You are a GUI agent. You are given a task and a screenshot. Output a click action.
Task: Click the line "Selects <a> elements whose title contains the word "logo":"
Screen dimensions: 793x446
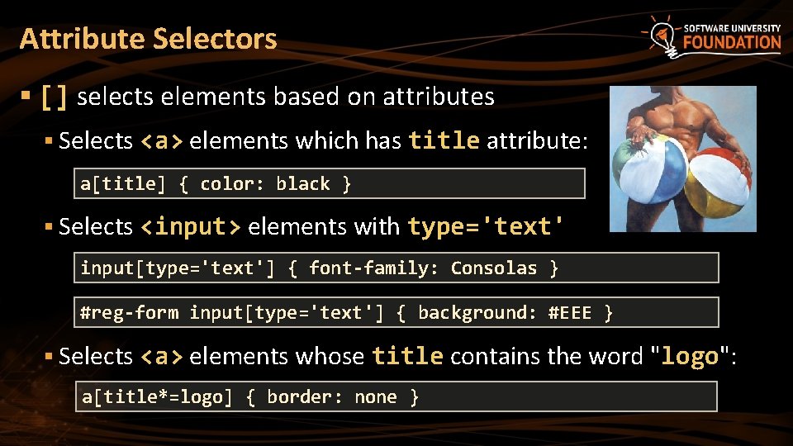click(397, 357)
